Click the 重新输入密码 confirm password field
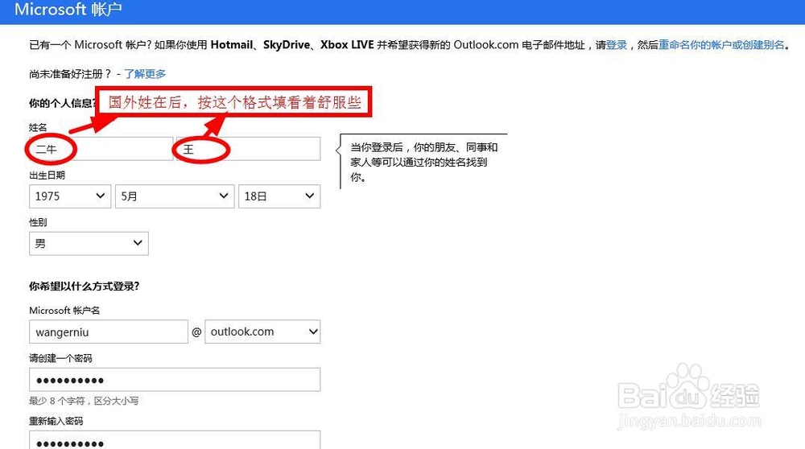The image size is (805, 449). click(175, 441)
